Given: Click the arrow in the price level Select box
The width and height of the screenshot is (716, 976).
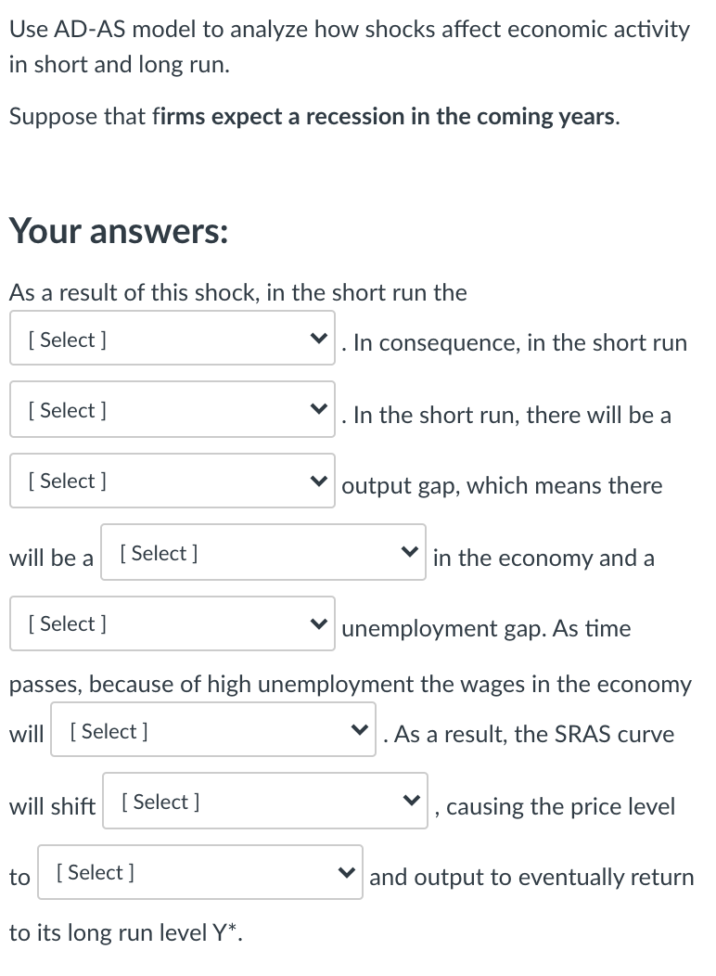Looking at the screenshot, I should tap(347, 870).
